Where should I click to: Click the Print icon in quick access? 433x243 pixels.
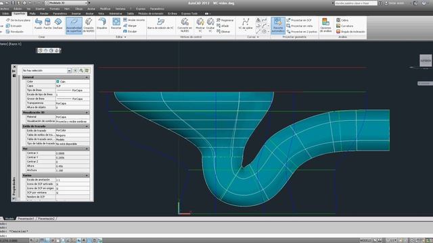click(24, 3)
